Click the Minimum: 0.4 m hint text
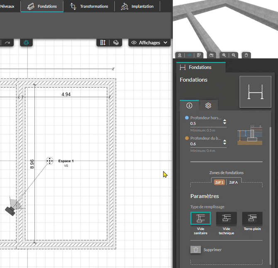 click(x=202, y=151)
